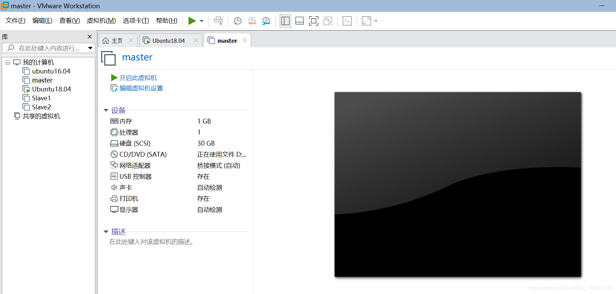Image resolution: width=616 pixels, height=294 pixels.
Task: Open the 硬盘 (SCSI) device entry
Action: coord(135,144)
